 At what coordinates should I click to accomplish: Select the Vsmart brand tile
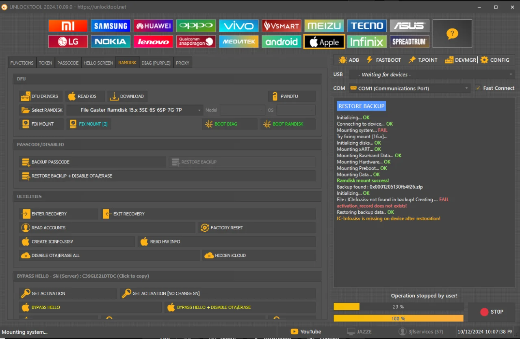point(282,26)
